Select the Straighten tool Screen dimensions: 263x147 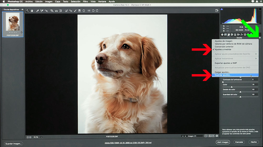tap(56, 11)
